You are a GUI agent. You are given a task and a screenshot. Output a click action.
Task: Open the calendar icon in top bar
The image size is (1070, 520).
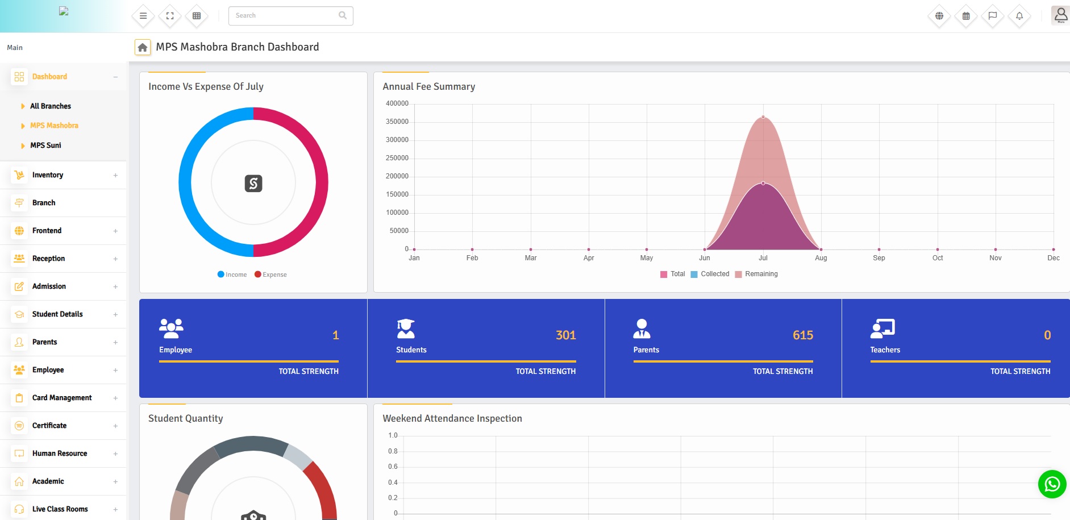[x=966, y=16]
